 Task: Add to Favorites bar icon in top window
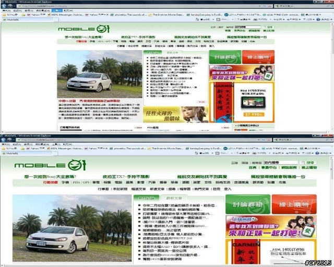point(23,15)
